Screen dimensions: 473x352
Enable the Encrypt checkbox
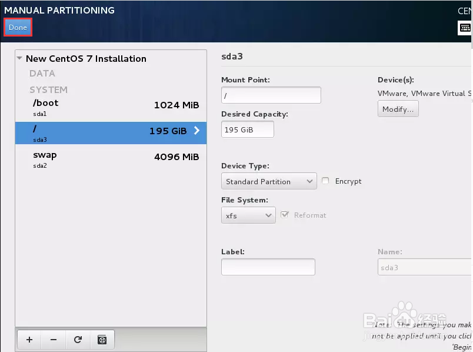coord(325,181)
